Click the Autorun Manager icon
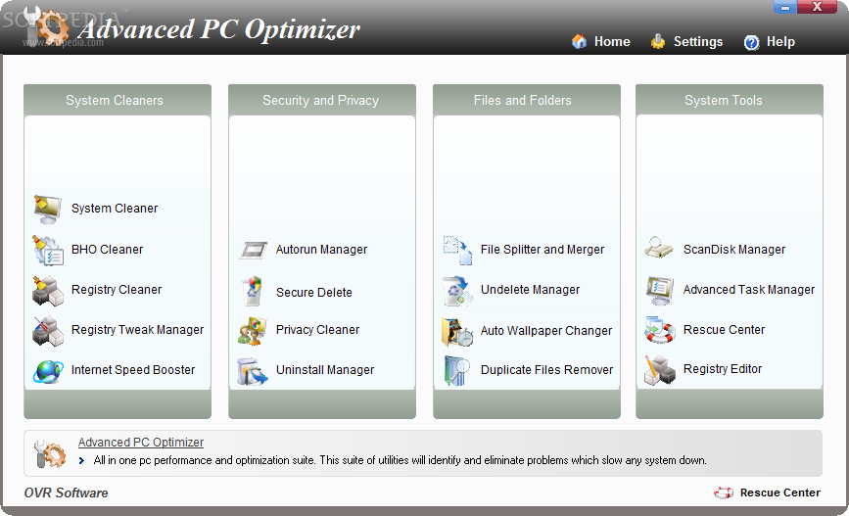Viewport: 849px width, 516px height. [253, 250]
